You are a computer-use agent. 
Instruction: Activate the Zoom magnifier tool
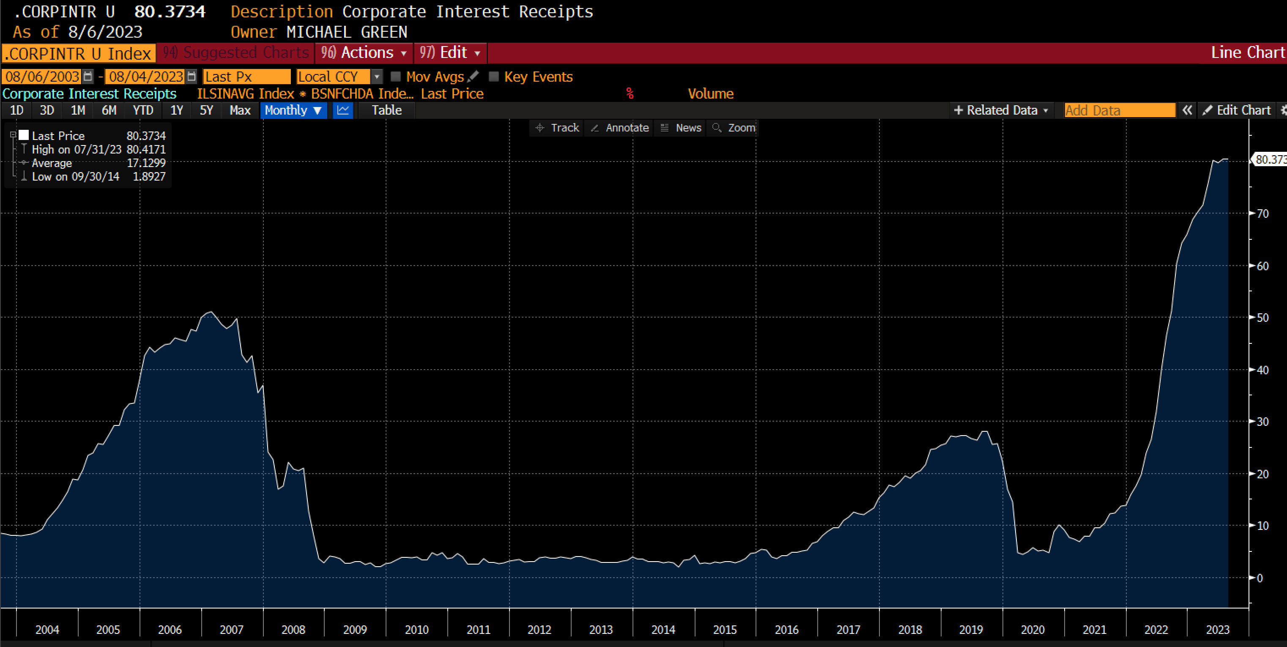point(734,128)
